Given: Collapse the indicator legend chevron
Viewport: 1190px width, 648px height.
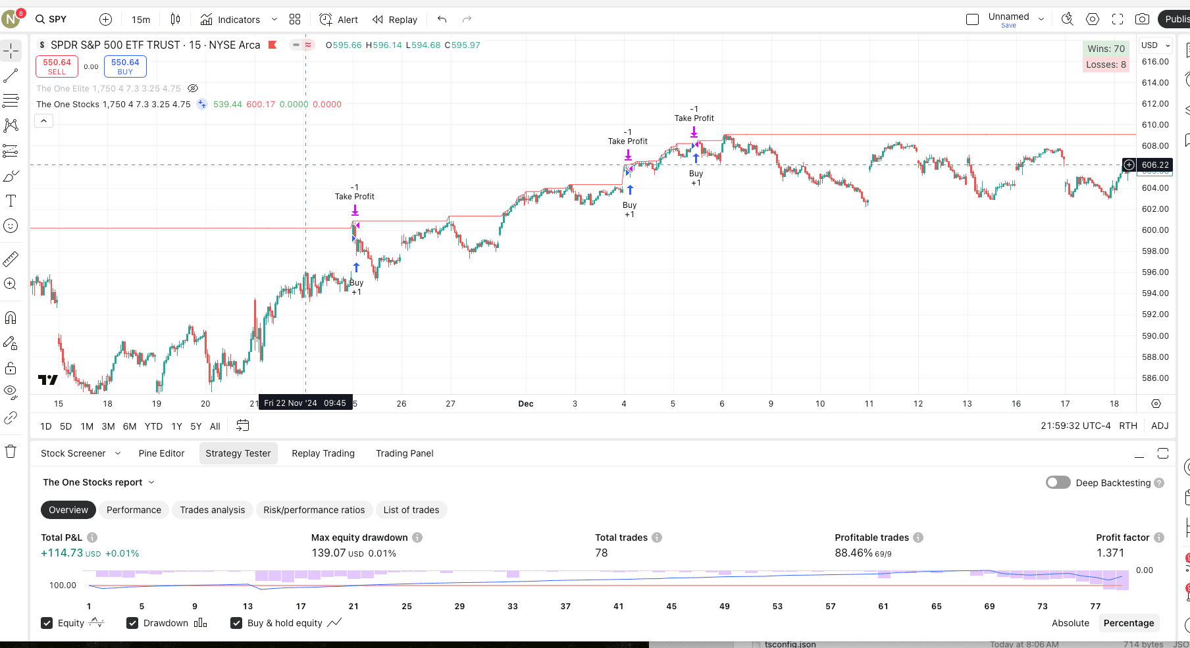Looking at the screenshot, I should coord(43,120).
